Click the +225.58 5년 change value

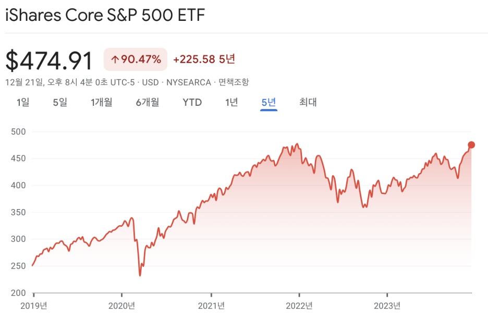[204, 59]
